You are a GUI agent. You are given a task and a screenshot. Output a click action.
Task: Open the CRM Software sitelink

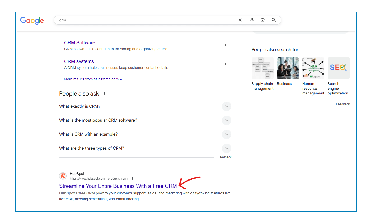point(80,43)
